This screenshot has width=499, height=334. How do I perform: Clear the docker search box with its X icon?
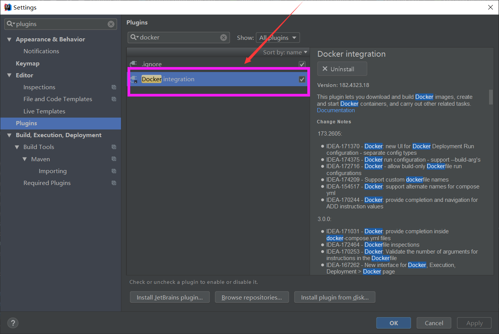click(x=224, y=37)
